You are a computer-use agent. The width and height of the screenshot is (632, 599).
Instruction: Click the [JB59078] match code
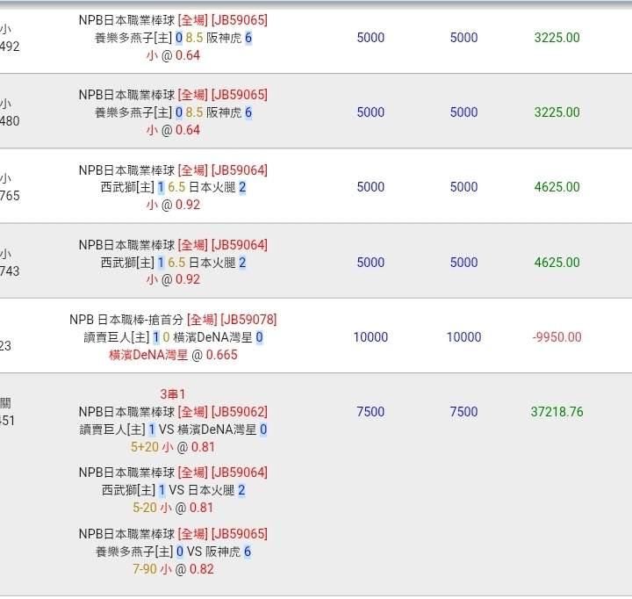[248, 320]
